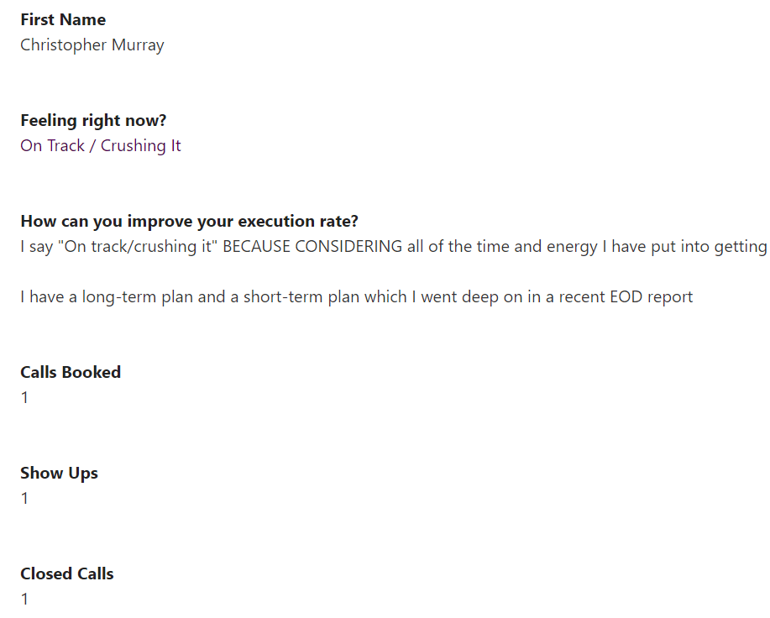Click the "Feeling right now?" heading
The image size is (770, 618).
tap(93, 120)
